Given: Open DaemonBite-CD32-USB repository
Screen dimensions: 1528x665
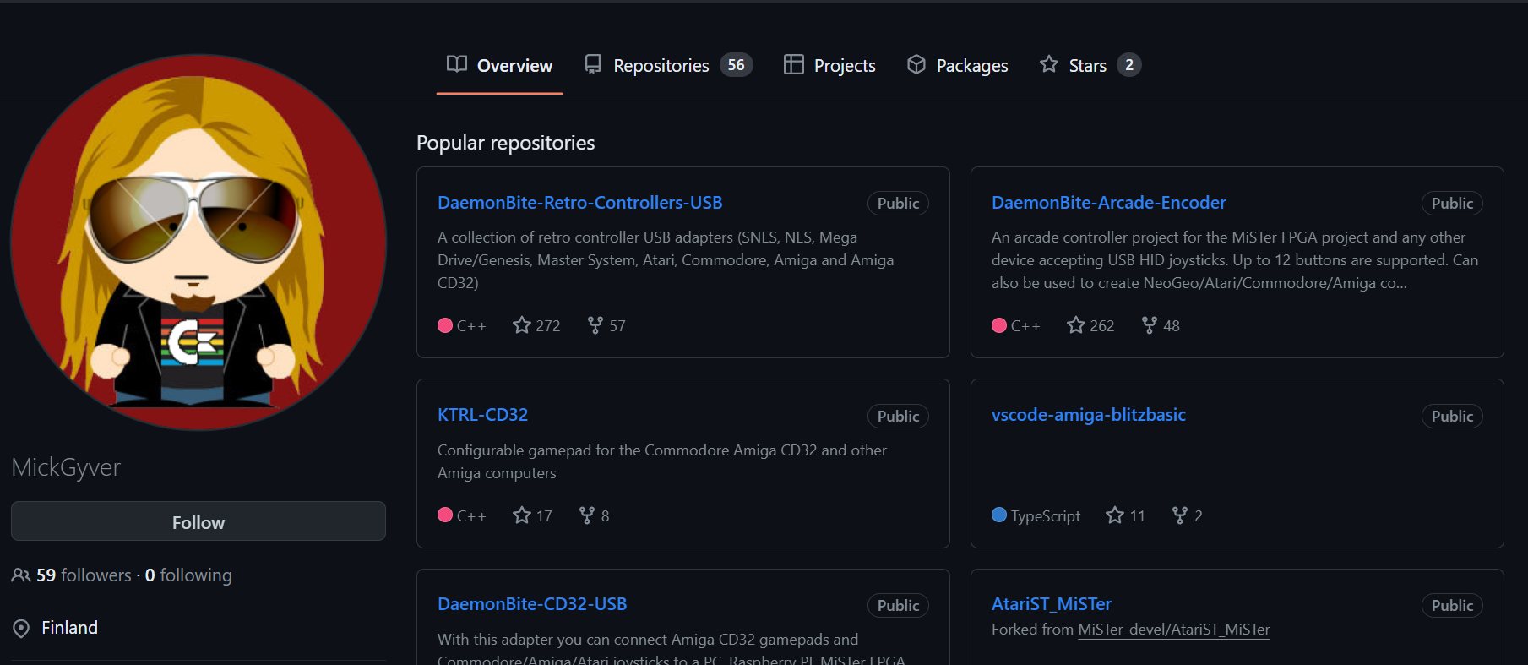Looking at the screenshot, I should pyautogui.click(x=532, y=604).
